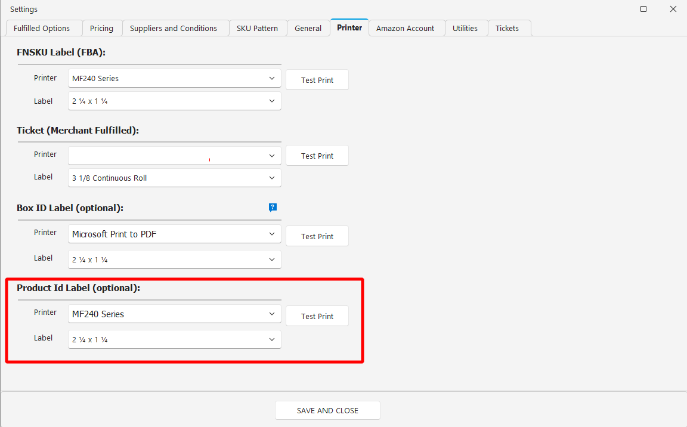Viewport: 687px width, 427px height.
Task: Expand the Microsoft Print to PDF dropdown
Action: (174, 234)
